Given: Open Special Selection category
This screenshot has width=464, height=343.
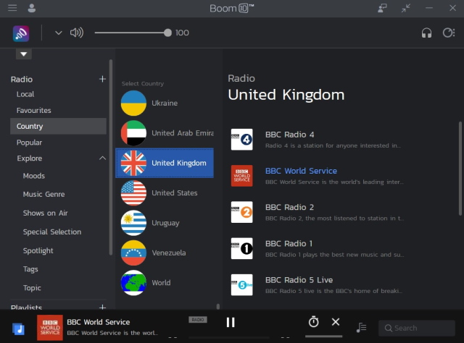Looking at the screenshot, I should (x=52, y=232).
